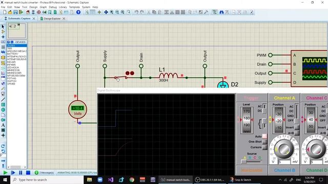
Task: Click the Windows taskbar search box
Action: coord(47,179)
